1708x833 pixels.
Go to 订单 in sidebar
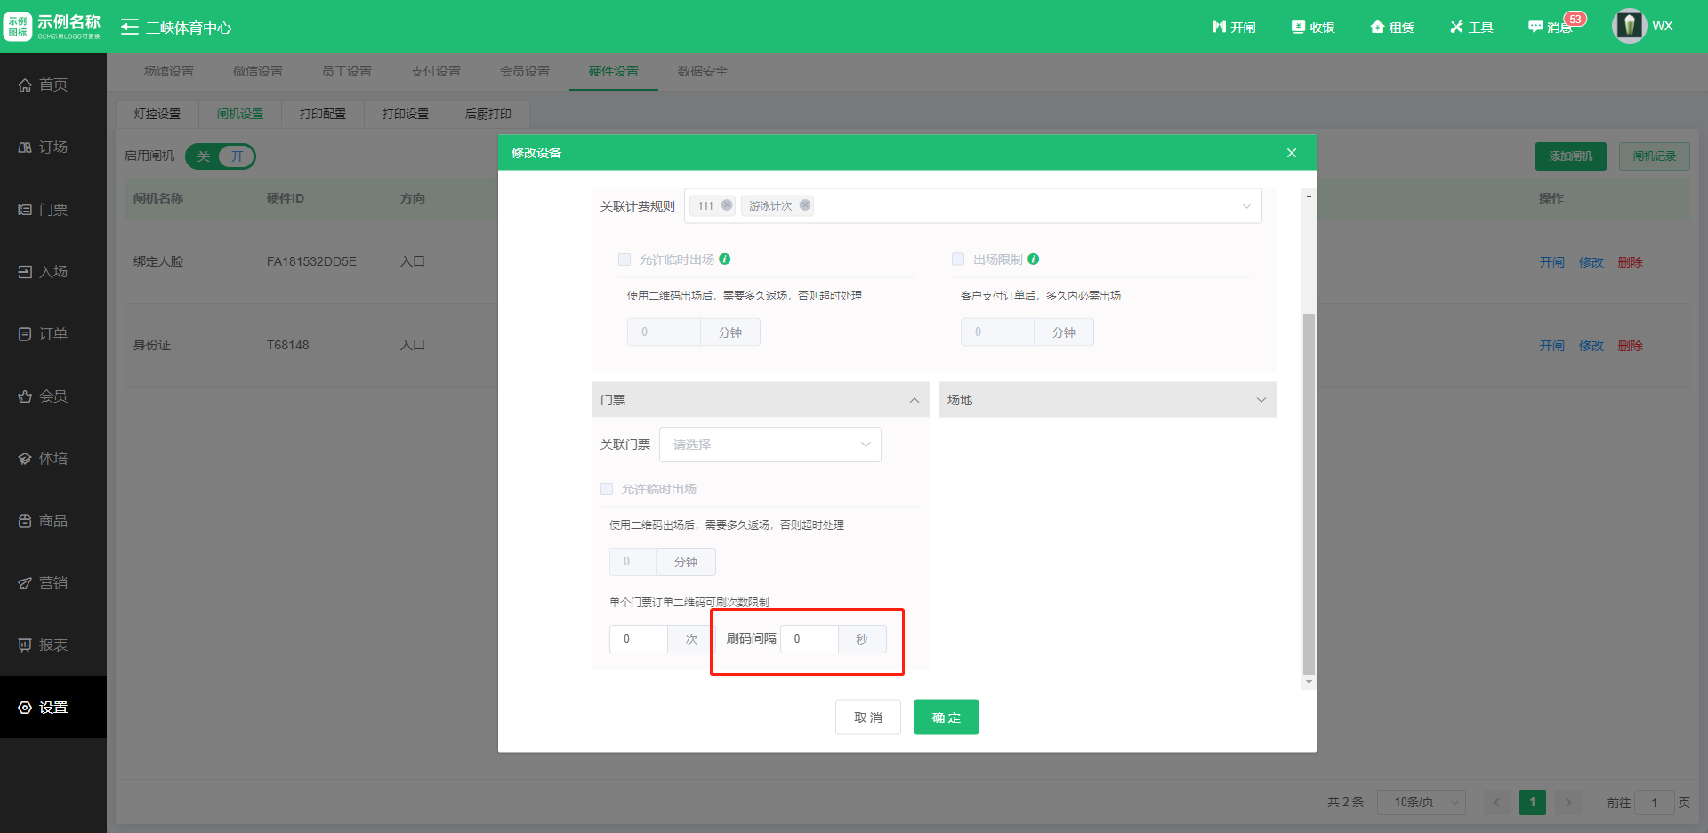click(x=52, y=334)
